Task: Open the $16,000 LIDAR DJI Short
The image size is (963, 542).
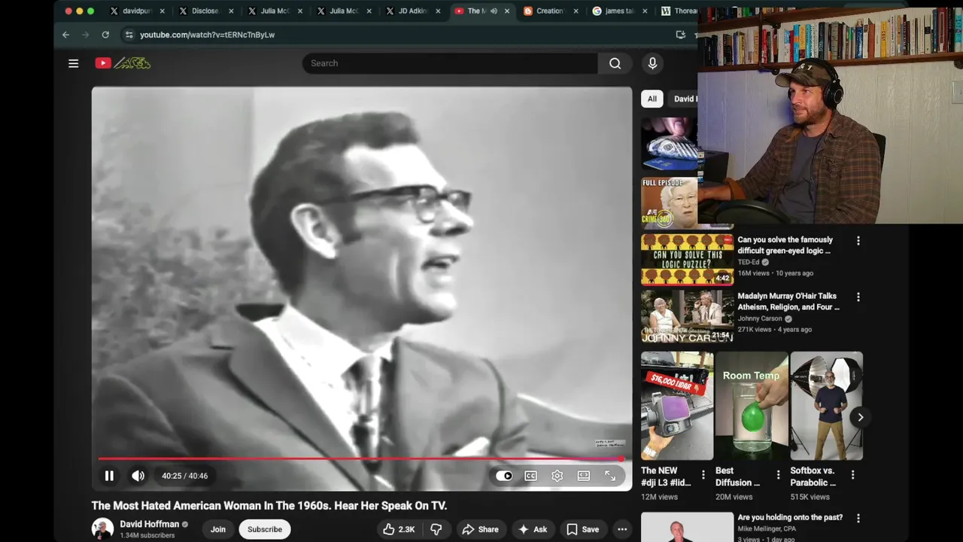Action: coord(677,406)
